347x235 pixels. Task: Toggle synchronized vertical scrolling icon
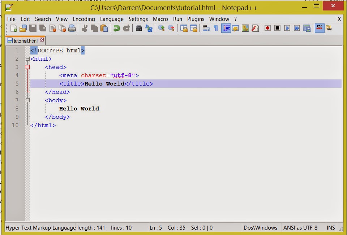(x=184, y=28)
